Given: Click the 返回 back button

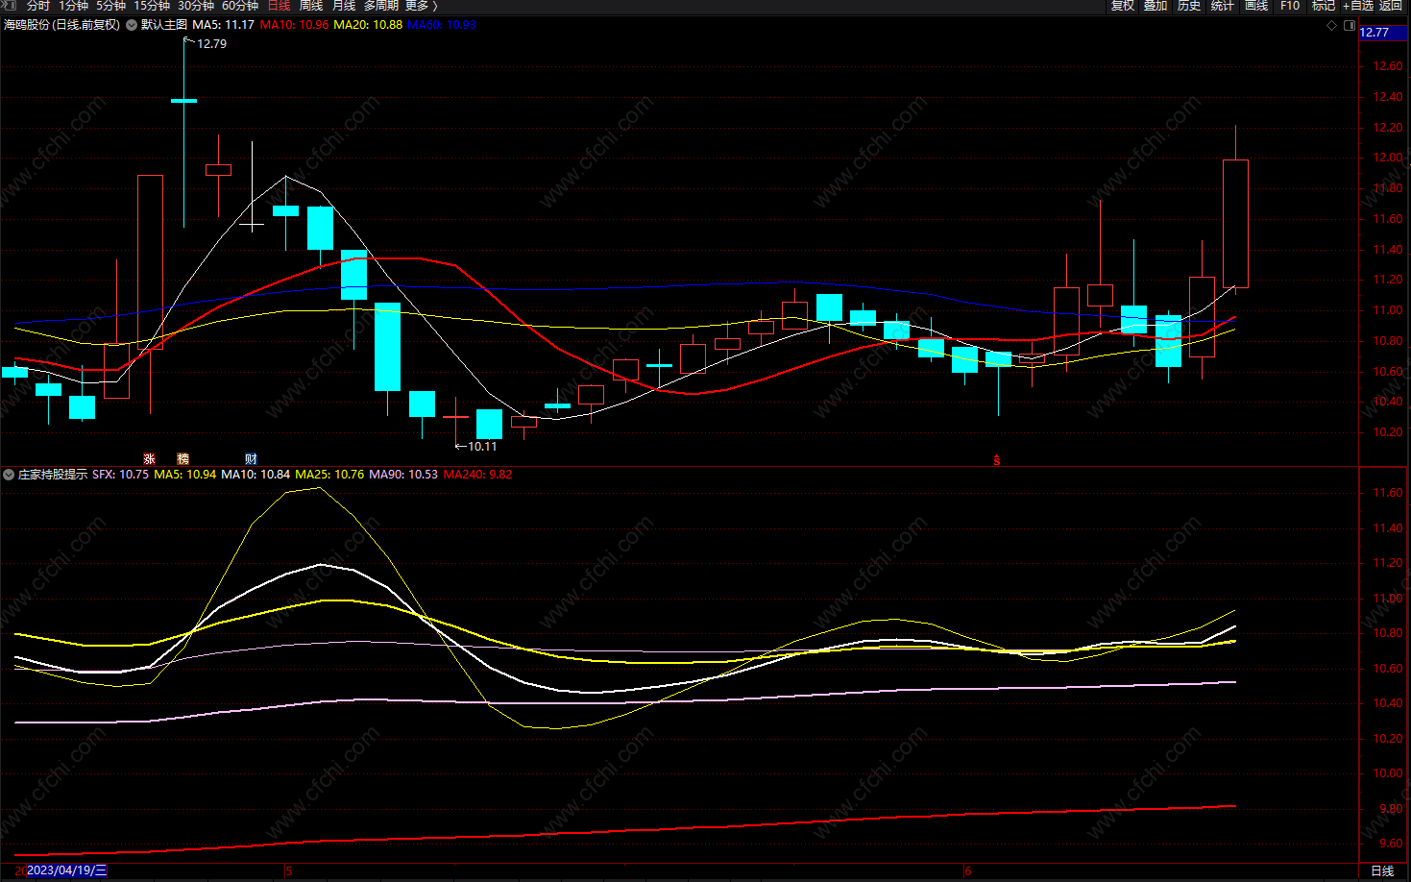Looking at the screenshot, I should tap(1391, 5).
